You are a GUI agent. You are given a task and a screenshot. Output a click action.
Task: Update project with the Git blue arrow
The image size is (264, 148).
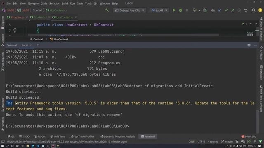[219, 10]
